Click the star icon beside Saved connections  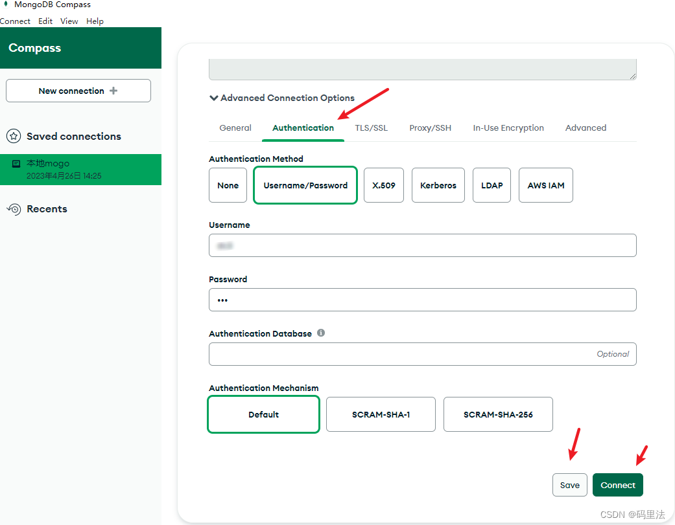[x=14, y=137]
